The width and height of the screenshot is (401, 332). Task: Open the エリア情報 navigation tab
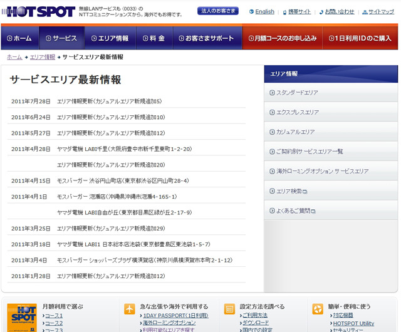[110, 38]
